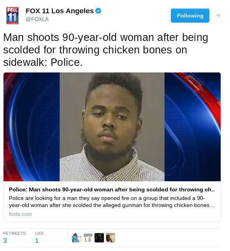This screenshot has width=230, height=251.
Task: View the Like count of 1
Action: (x=37, y=240)
